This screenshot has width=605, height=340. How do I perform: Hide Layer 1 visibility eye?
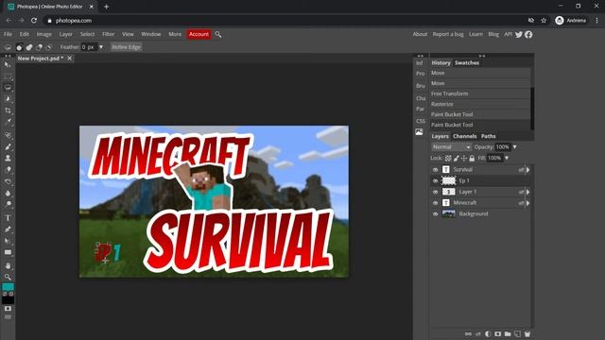[x=435, y=192]
